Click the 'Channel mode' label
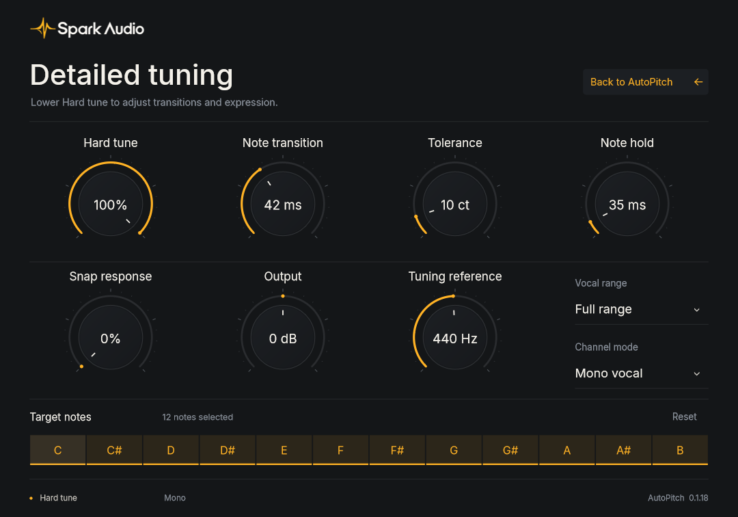This screenshot has height=517, width=738. click(x=606, y=347)
